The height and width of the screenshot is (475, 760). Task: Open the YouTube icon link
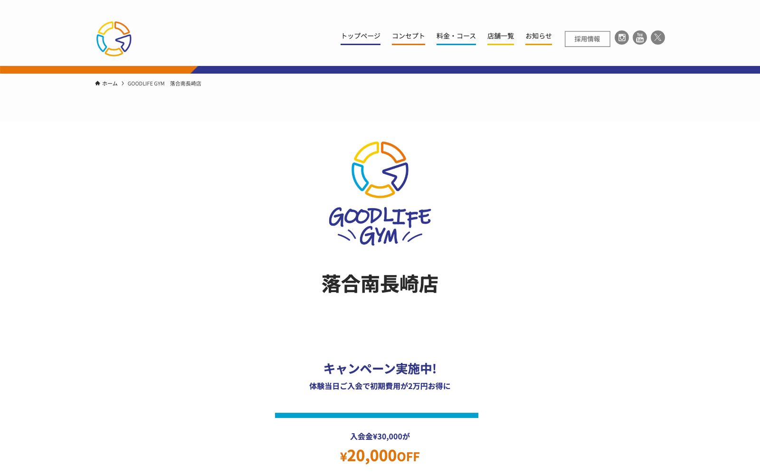tap(640, 38)
